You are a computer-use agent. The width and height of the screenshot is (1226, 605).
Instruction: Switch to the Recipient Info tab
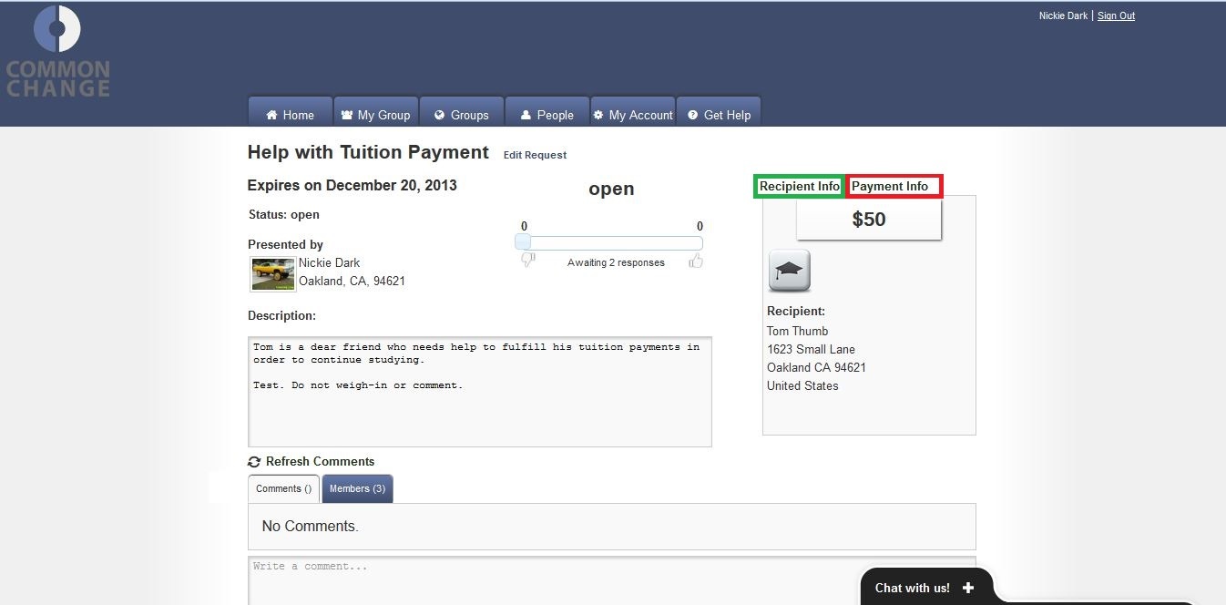800,186
